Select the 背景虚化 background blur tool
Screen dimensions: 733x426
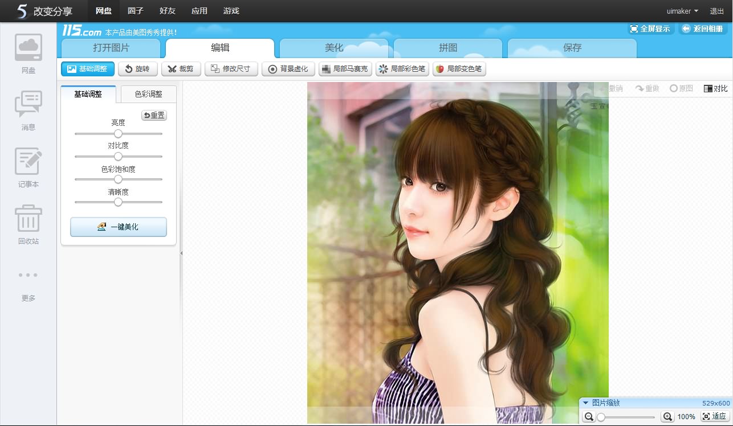(288, 69)
